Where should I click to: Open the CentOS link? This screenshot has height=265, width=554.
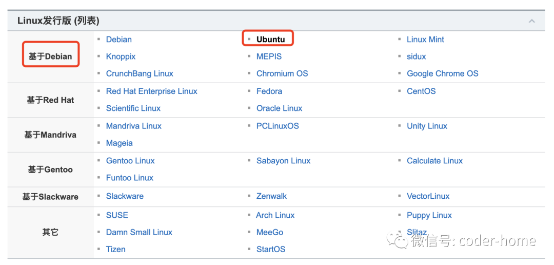(421, 91)
